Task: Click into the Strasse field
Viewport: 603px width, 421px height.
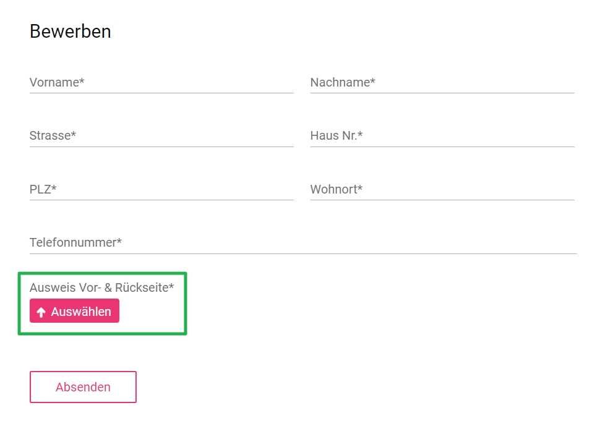Action: click(161, 136)
